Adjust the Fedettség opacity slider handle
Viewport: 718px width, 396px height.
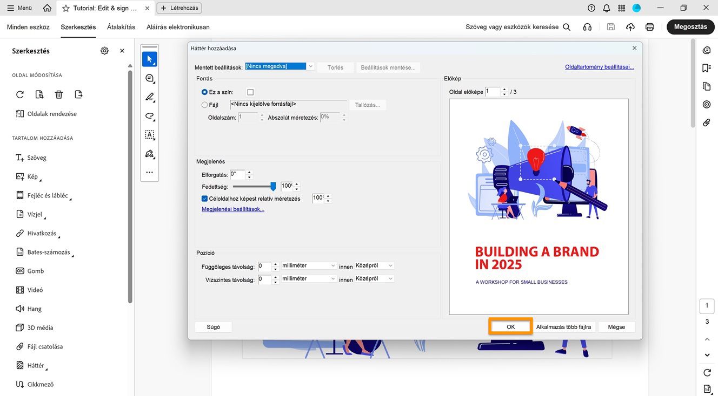pos(273,186)
